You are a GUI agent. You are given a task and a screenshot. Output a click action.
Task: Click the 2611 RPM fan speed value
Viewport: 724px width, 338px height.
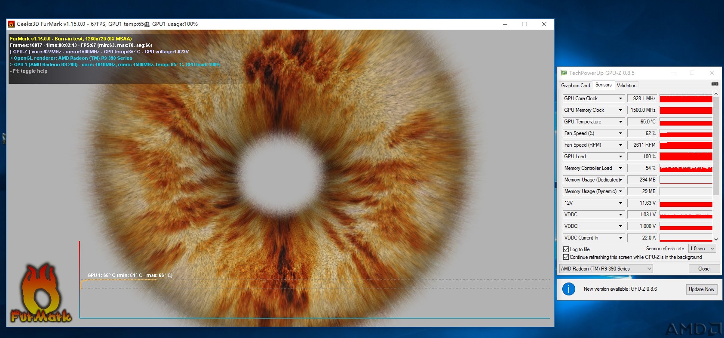point(642,145)
